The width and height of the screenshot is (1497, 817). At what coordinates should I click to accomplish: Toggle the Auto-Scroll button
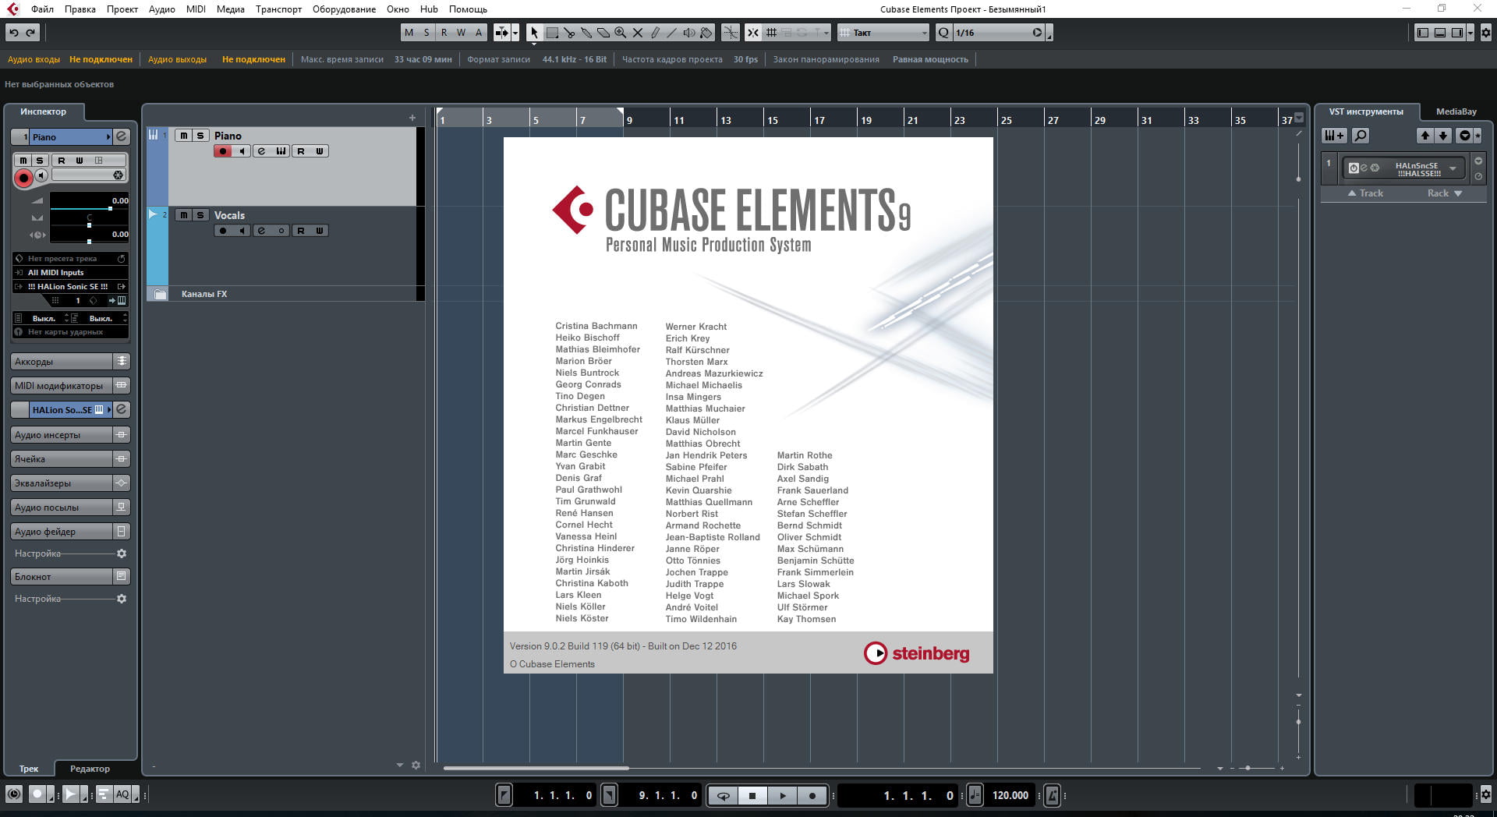pyautogui.click(x=502, y=33)
